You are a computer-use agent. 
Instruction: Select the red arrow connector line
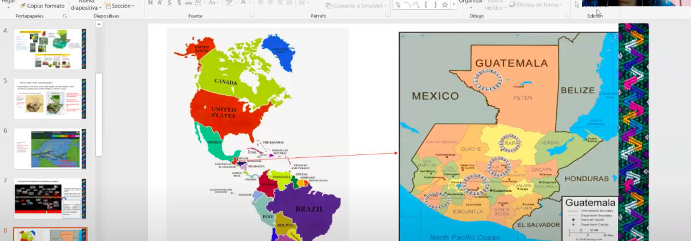click(x=318, y=157)
